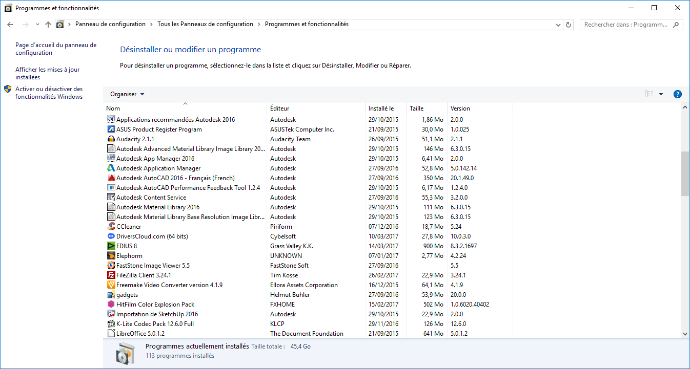
Task: Click the ASUS Product Register Program icon
Action: (x=111, y=129)
